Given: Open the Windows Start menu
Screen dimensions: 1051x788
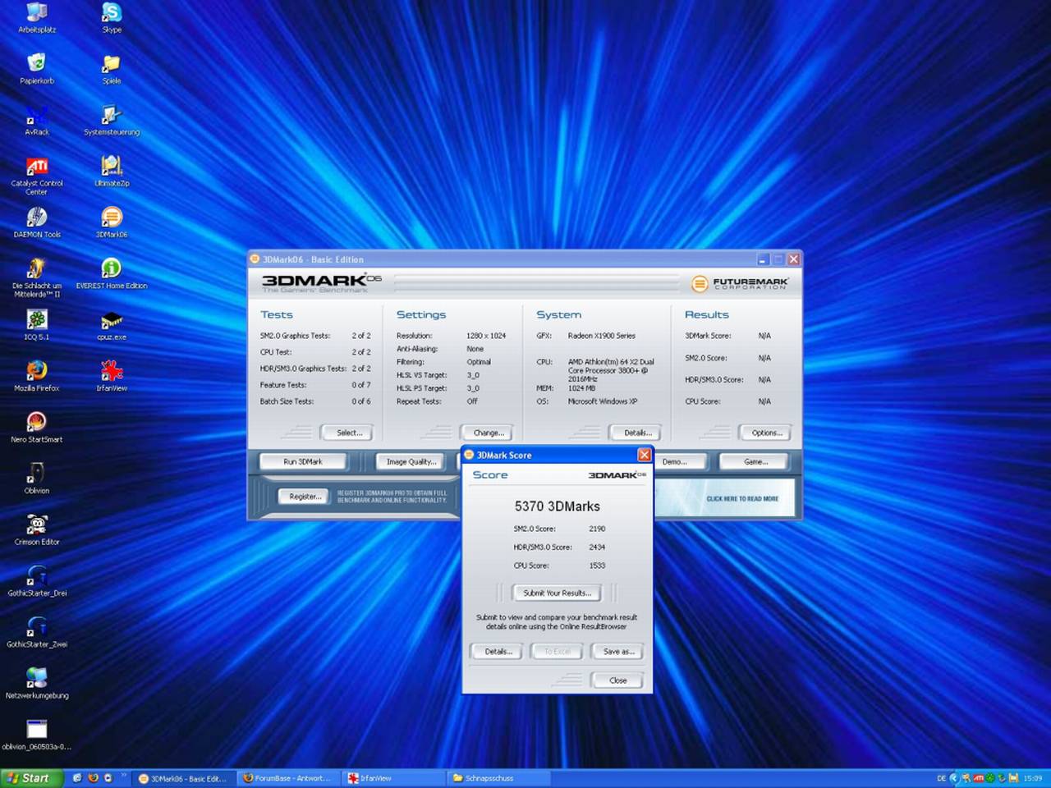Looking at the screenshot, I should pyautogui.click(x=32, y=778).
